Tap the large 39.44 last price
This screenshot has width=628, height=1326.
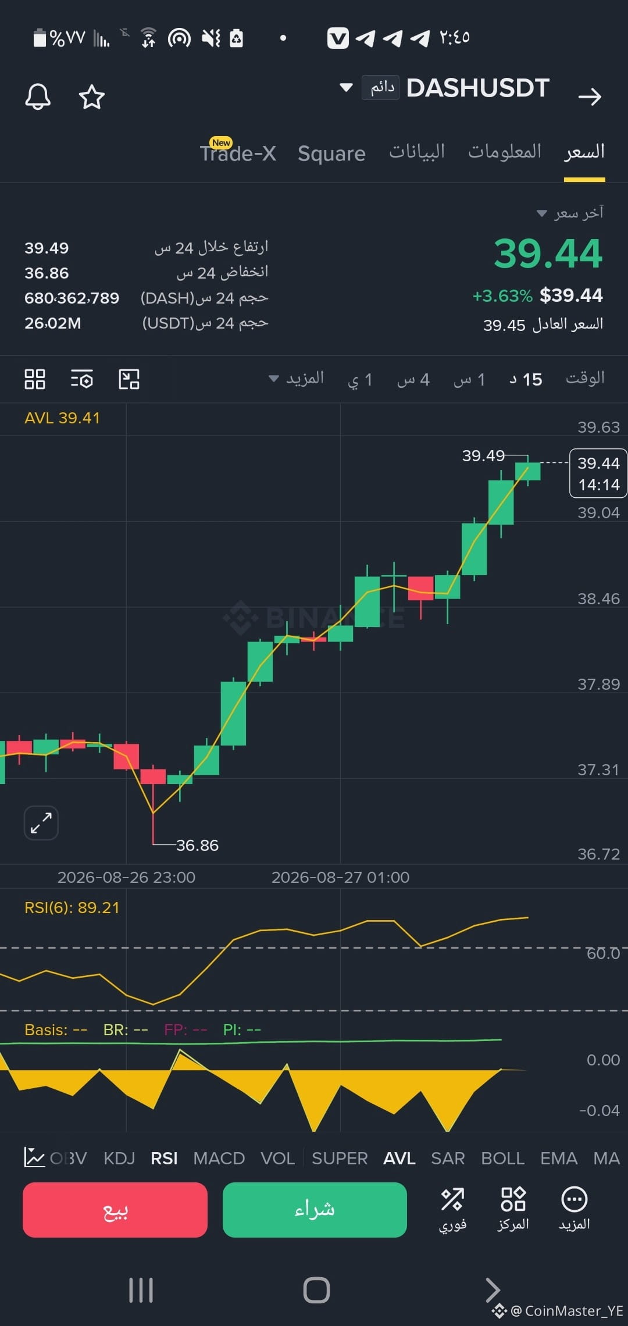point(548,254)
